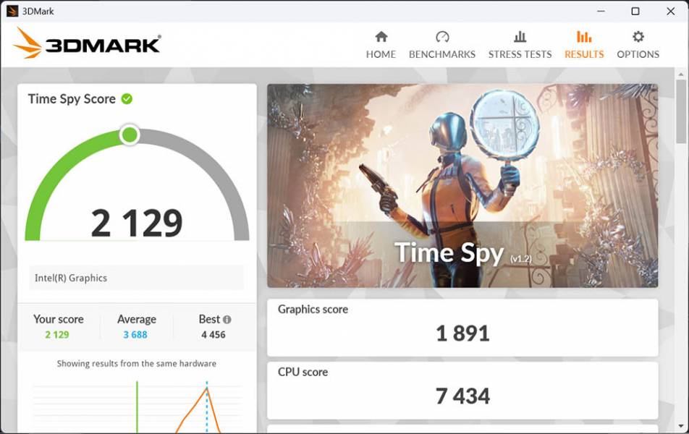The height and width of the screenshot is (434, 689).
Task: Click the 3DMark app icon in title bar
Action: tap(12, 11)
